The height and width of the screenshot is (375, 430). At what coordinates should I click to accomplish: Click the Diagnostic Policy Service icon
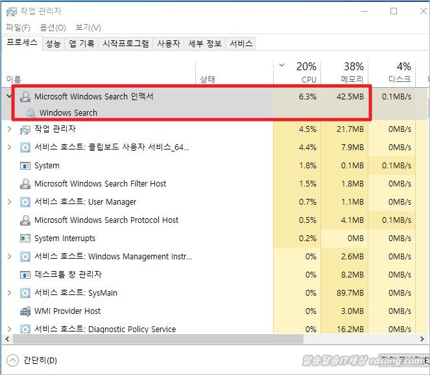click(25, 329)
